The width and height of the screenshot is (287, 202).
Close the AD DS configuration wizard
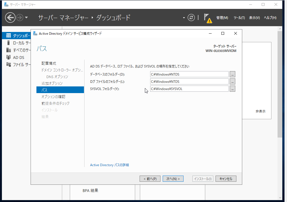[236, 33]
